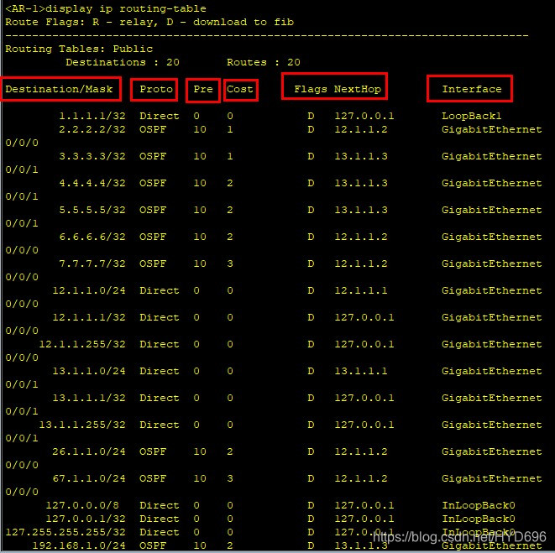Select destination 5.5.5.5/32
The image size is (555, 553).
click(92, 210)
